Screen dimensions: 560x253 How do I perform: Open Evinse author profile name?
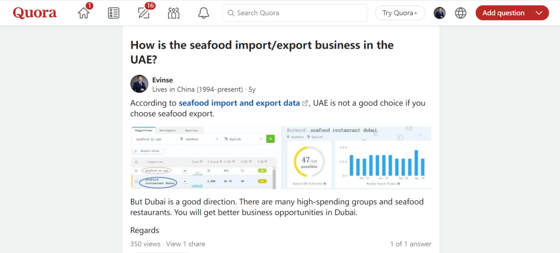pos(162,80)
